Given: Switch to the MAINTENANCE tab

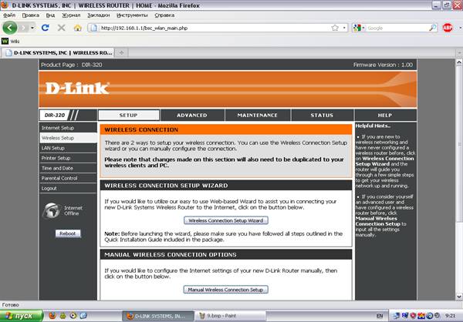Looking at the screenshot, I should coord(258,115).
